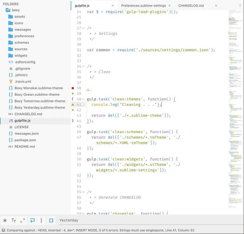Click line number 31 in the gutter
This screenshot has width=244, height=234.
tap(79, 50)
